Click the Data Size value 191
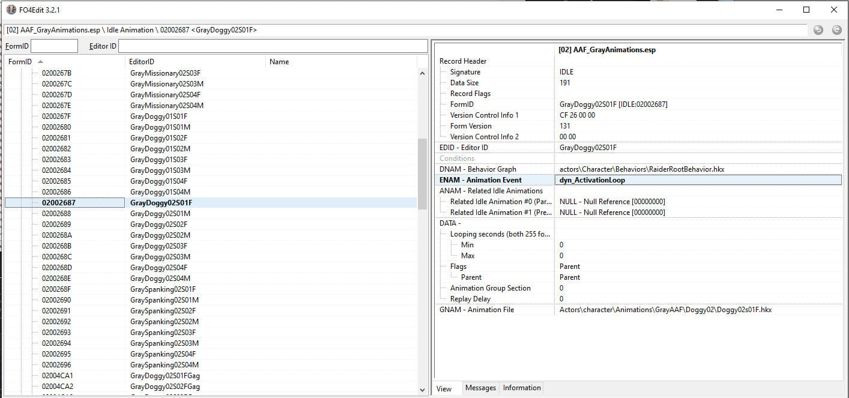 pyautogui.click(x=564, y=83)
